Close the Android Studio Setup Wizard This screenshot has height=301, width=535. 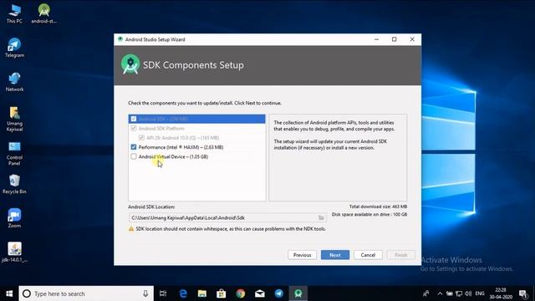pos(412,39)
